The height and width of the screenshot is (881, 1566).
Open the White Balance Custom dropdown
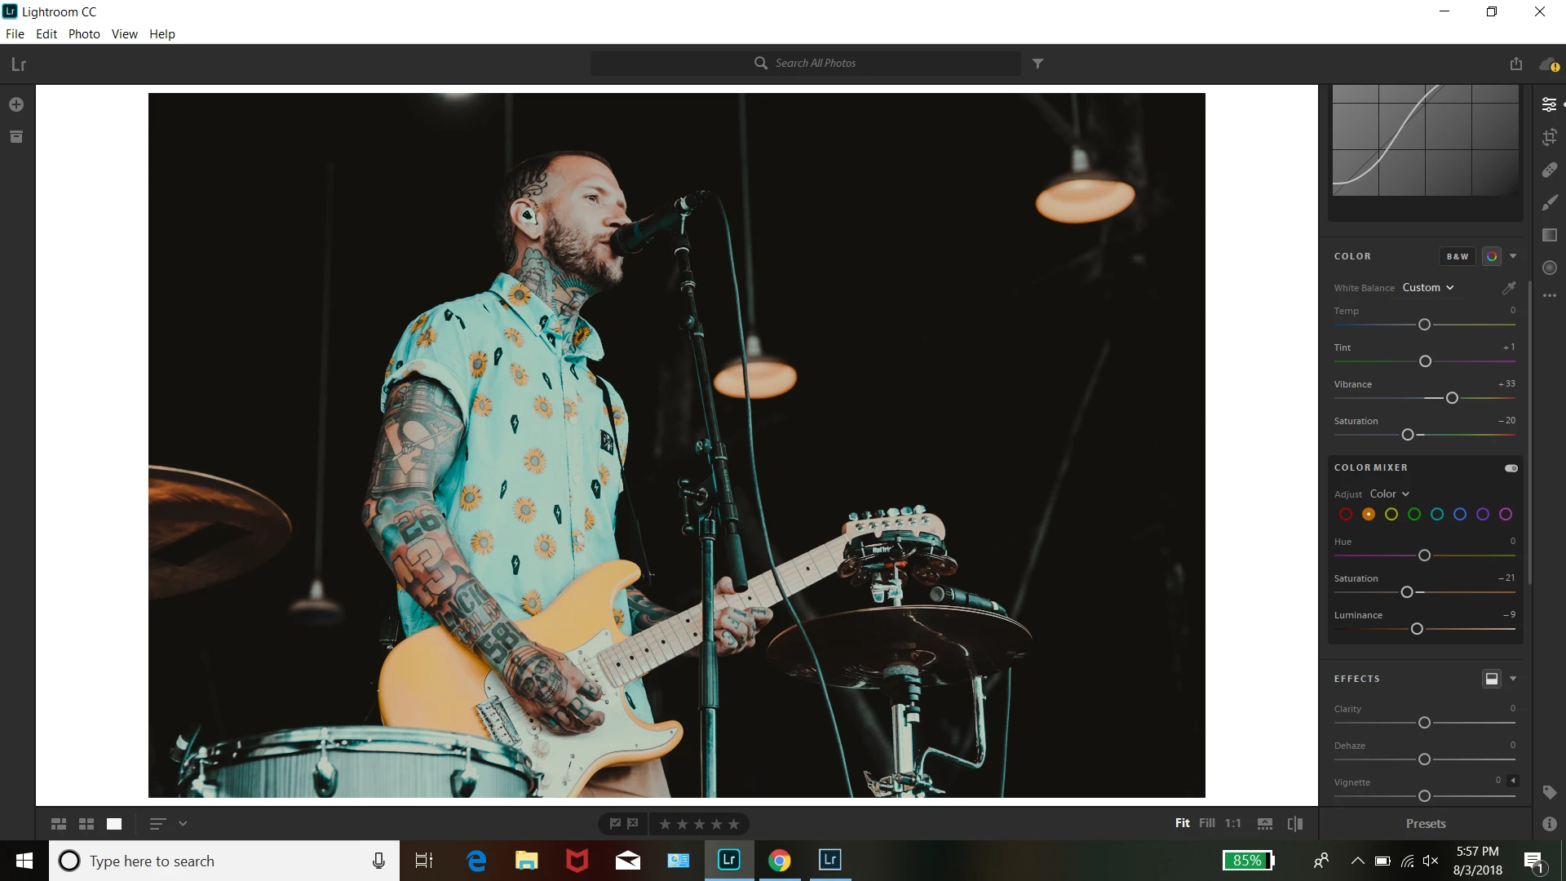coord(1427,288)
